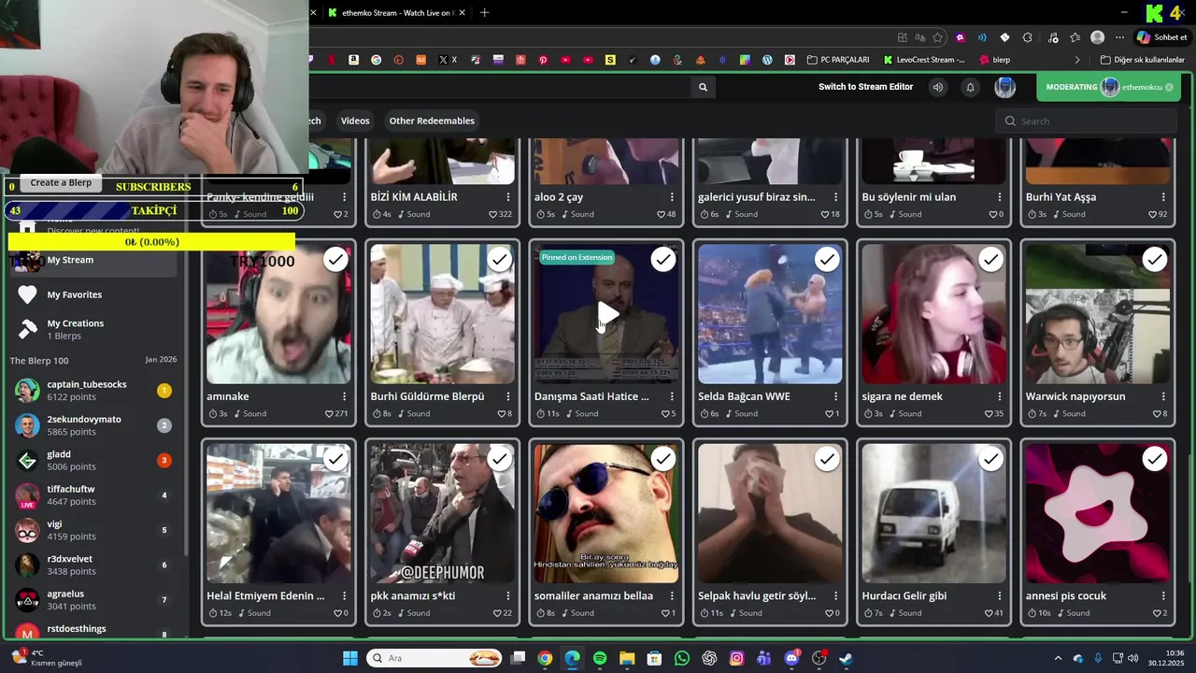Play the Danışma Saati Hatice blerp

(x=606, y=314)
